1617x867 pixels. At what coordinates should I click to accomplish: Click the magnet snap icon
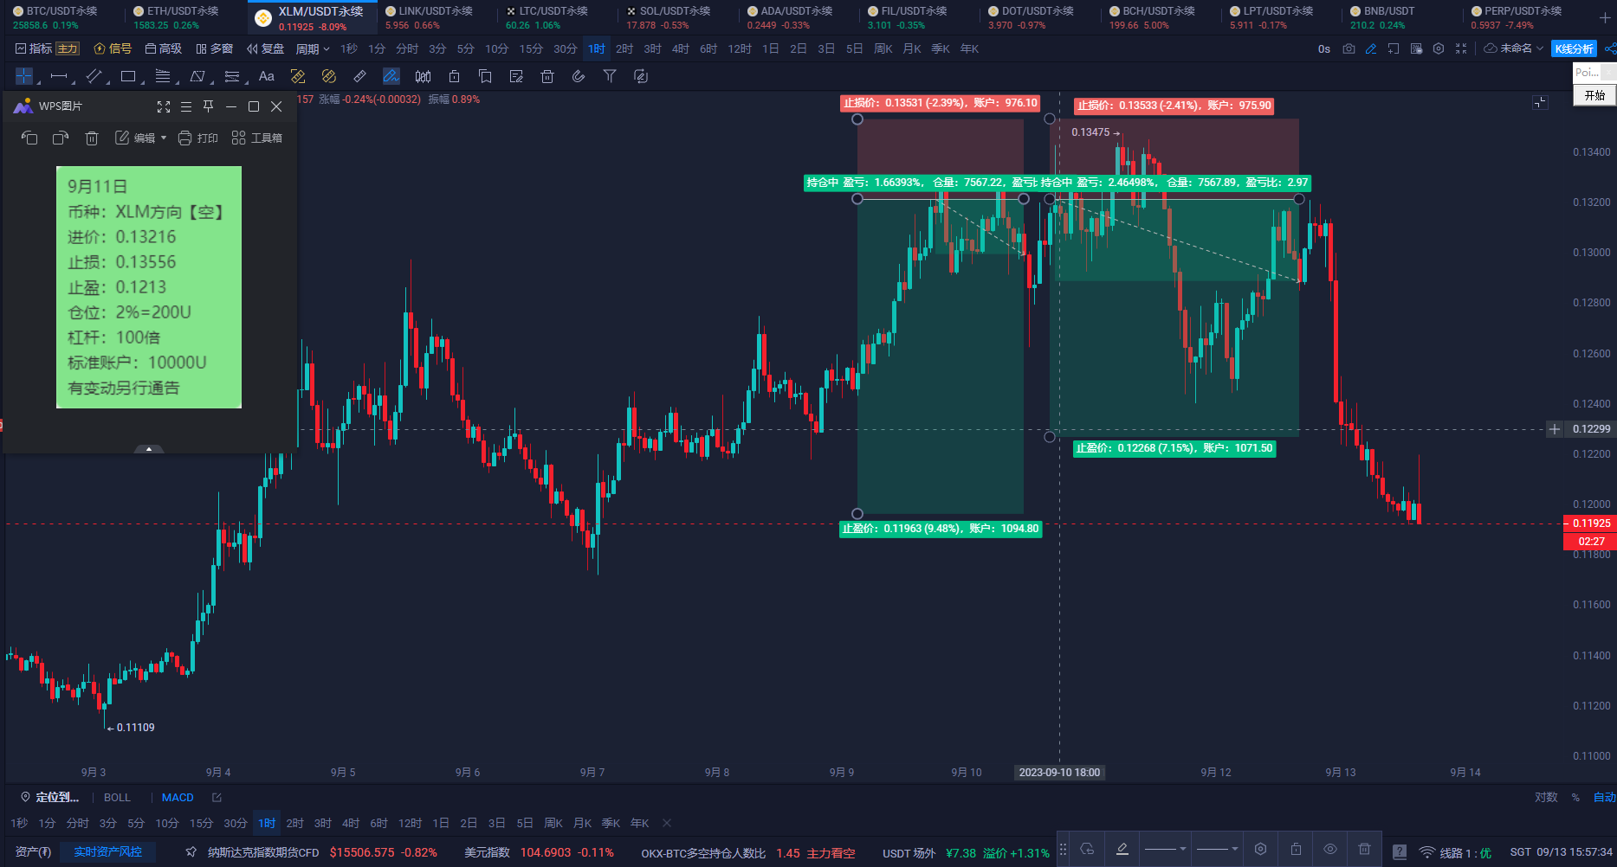coord(579,76)
